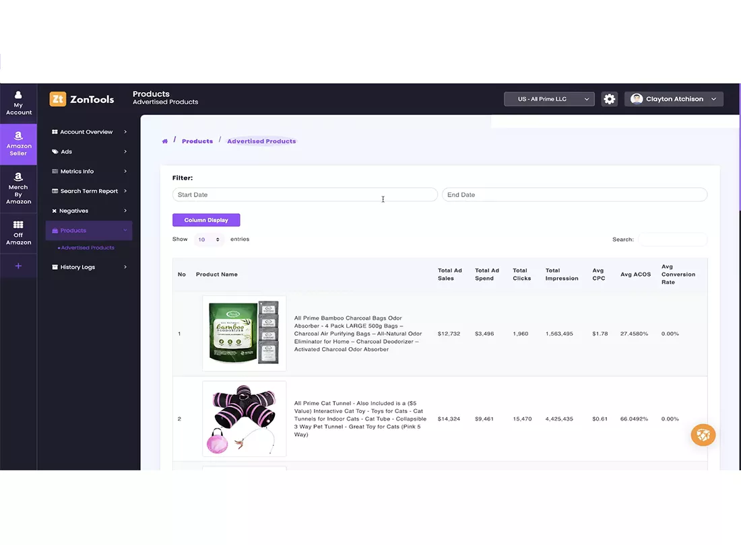Click the Start Date input field

pos(304,194)
